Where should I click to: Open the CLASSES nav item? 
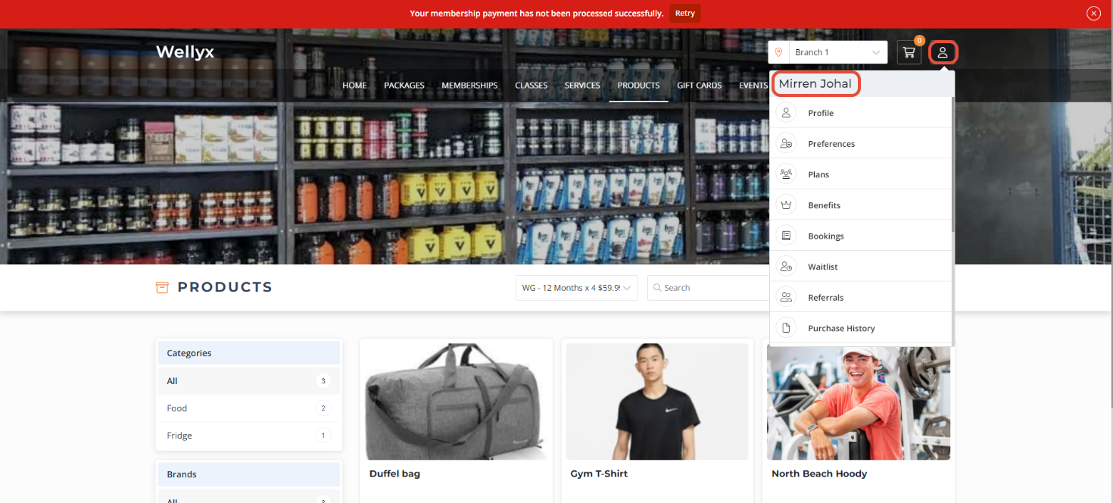(532, 86)
